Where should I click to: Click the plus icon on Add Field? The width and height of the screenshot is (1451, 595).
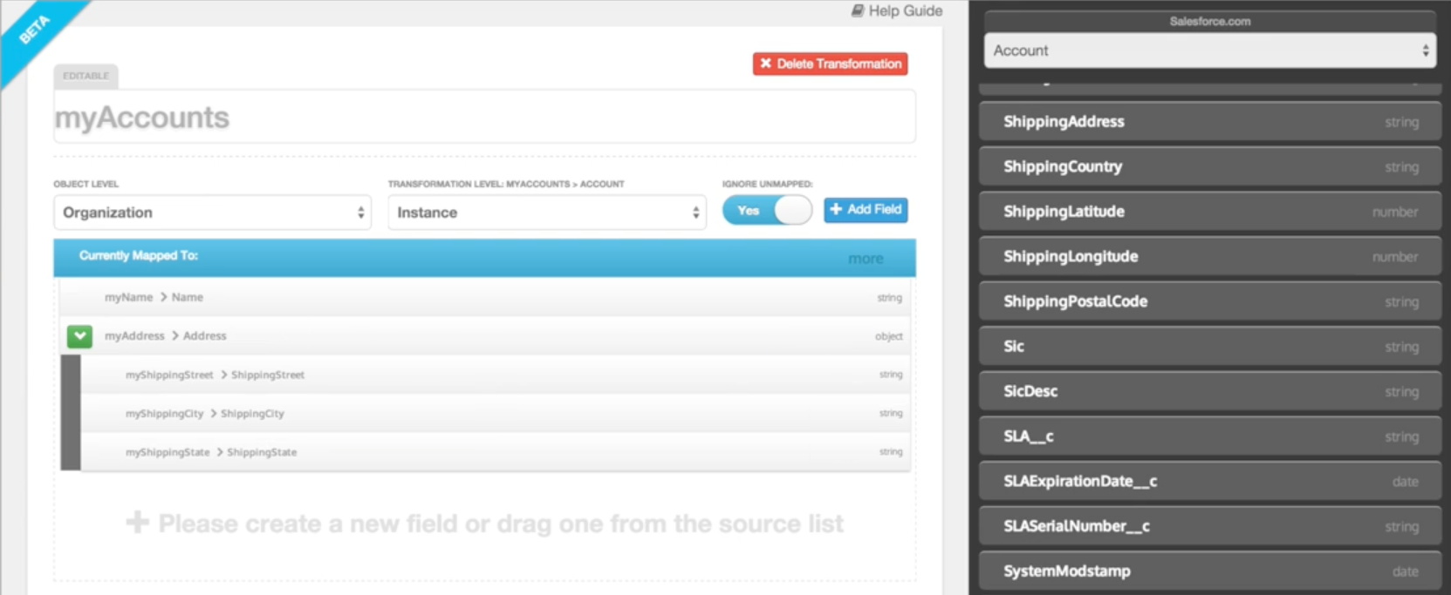click(836, 209)
